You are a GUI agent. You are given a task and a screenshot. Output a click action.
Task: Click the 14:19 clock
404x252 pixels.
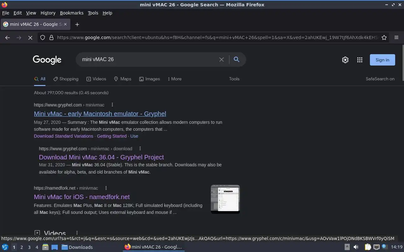[396, 247]
